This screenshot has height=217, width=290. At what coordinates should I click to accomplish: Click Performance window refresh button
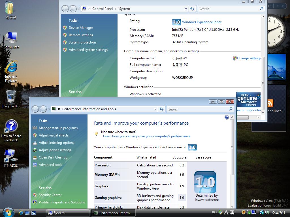pyautogui.click(x=161, y=109)
